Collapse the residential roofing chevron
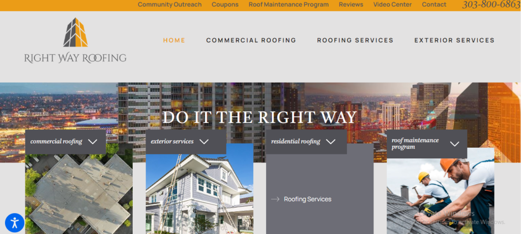This screenshot has width=521, height=234. coord(331,142)
